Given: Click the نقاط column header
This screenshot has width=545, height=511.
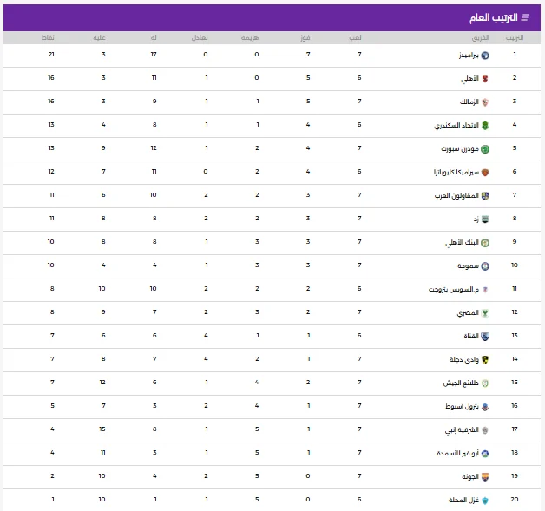Looking at the screenshot, I should point(48,37).
